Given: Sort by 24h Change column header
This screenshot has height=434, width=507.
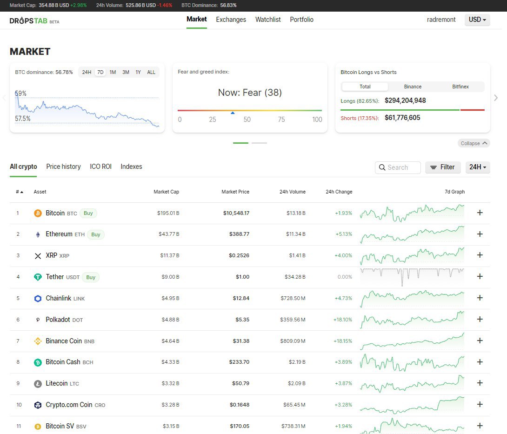Looking at the screenshot, I should 339,192.
